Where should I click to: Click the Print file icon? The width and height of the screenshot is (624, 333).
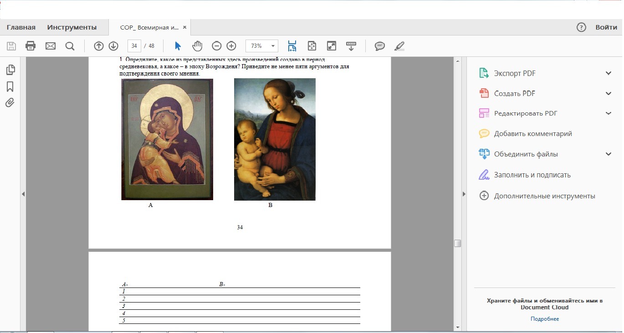tap(31, 46)
